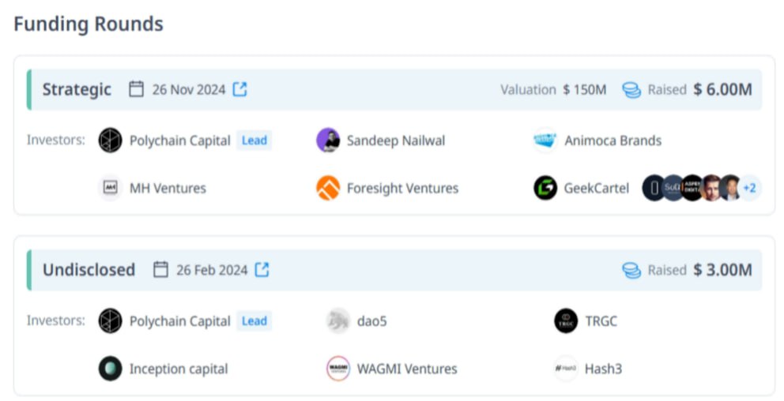Click Lead badge in Strategic round
The image size is (784, 401).
(x=254, y=141)
